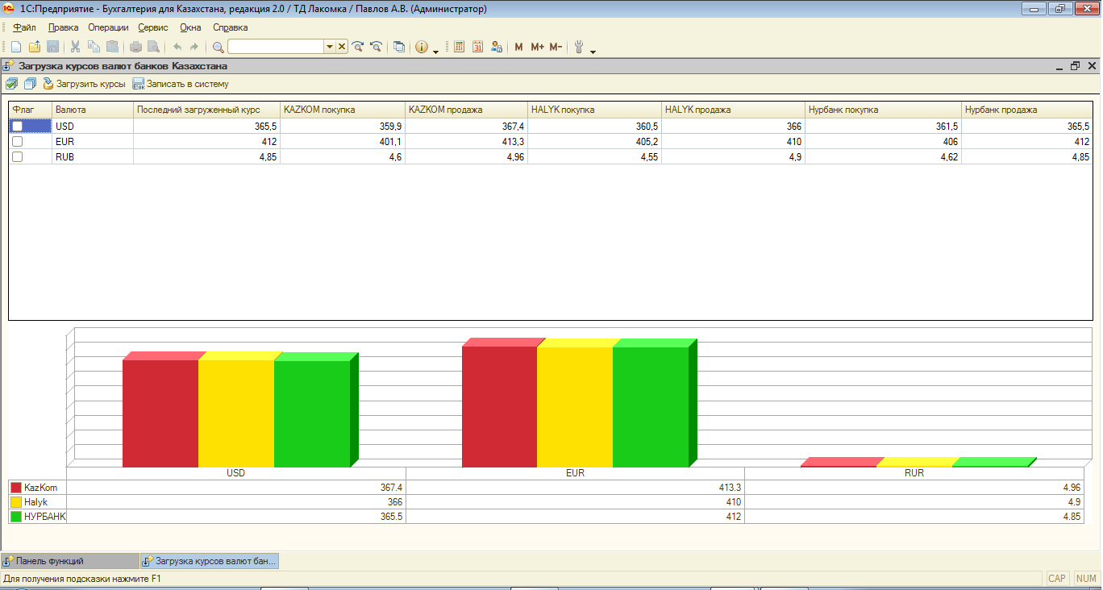Screen dimensions: 1103x590
Task: Click the Redo arrow icon
Action: coord(194,47)
